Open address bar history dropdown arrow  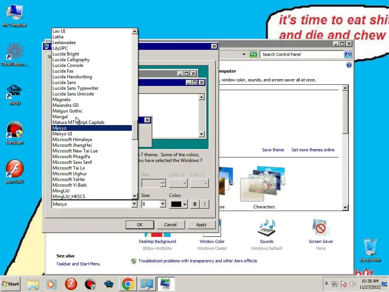point(244,54)
